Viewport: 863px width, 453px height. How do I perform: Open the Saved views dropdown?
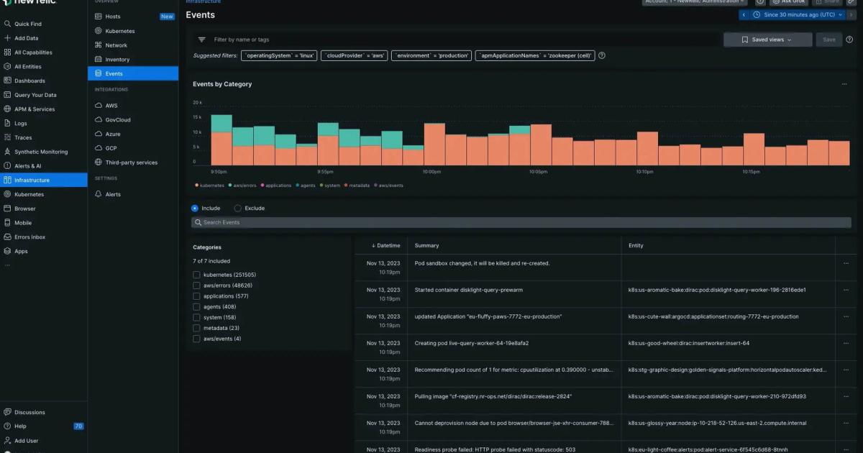coord(767,40)
